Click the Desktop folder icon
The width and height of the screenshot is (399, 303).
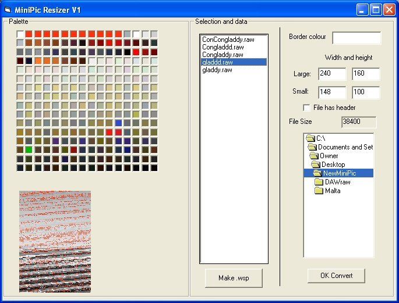(x=316, y=164)
